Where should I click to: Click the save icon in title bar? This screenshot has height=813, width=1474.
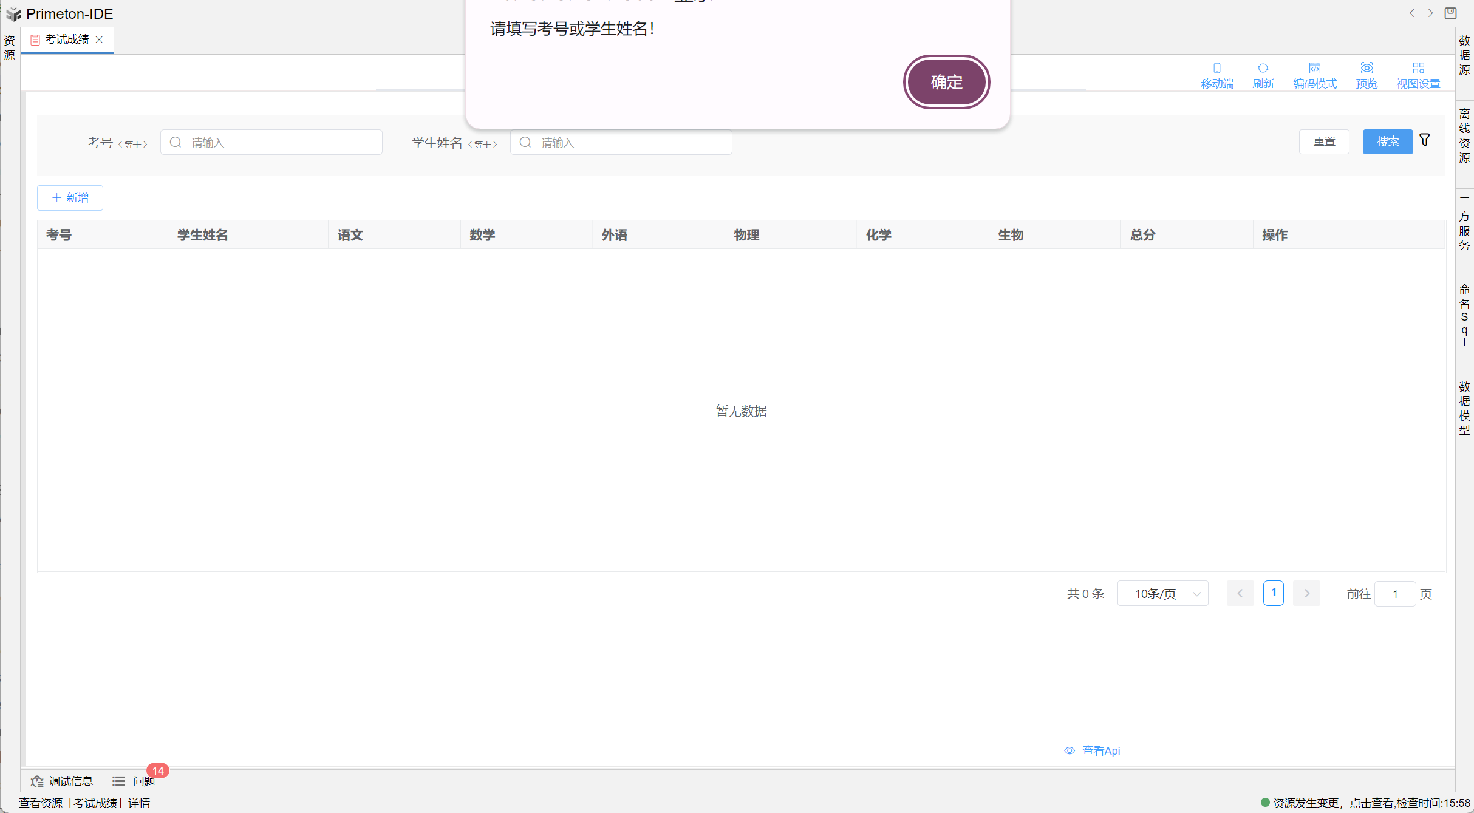[1451, 13]
